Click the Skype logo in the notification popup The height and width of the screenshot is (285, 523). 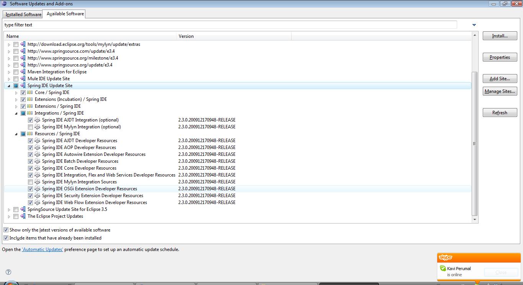[x=446, y=257]
